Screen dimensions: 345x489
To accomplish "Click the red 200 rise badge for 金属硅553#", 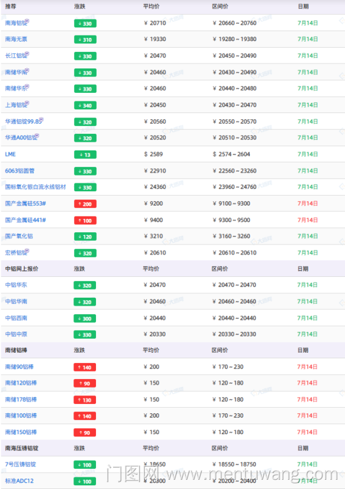I will pyautogui.click(x=85, y=204).
